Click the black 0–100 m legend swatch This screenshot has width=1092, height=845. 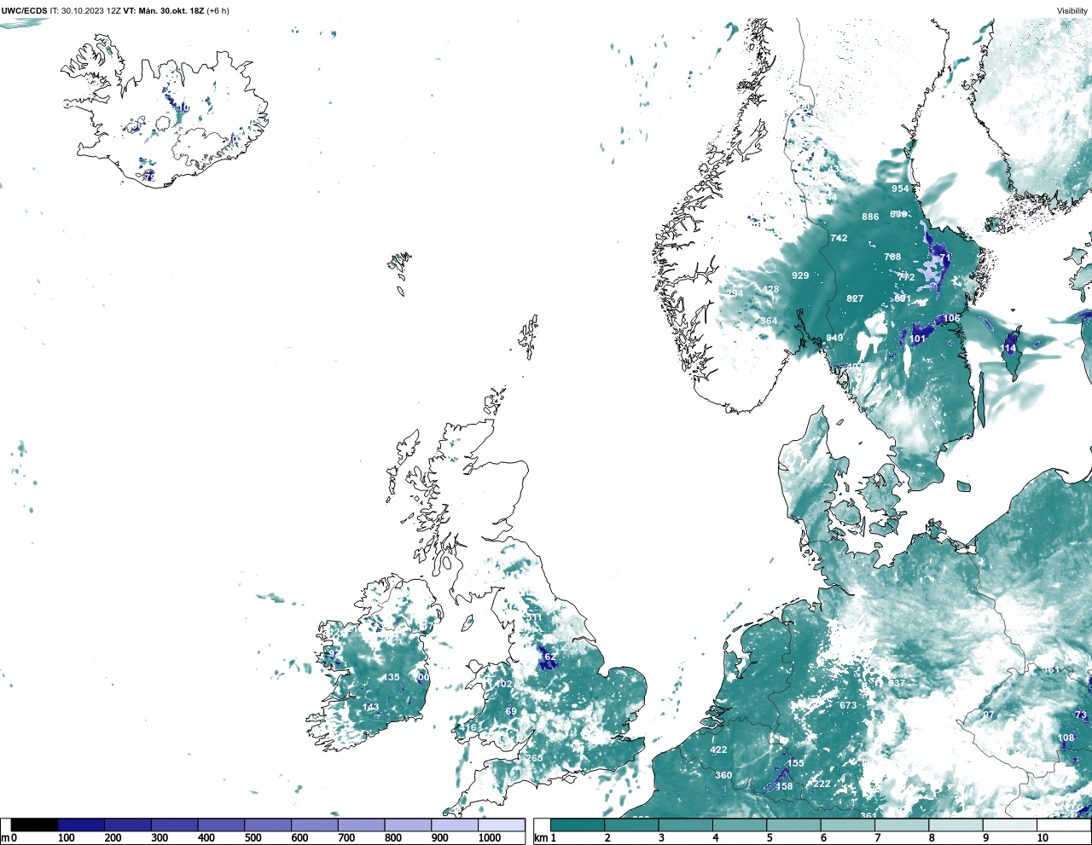click(35, 825)
